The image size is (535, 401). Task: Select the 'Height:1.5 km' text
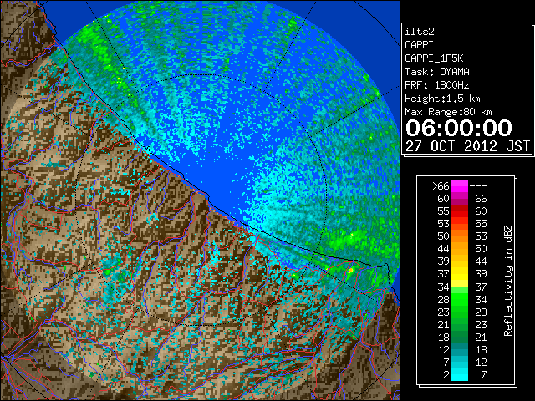pyautogui.click(x=442, y=99)
